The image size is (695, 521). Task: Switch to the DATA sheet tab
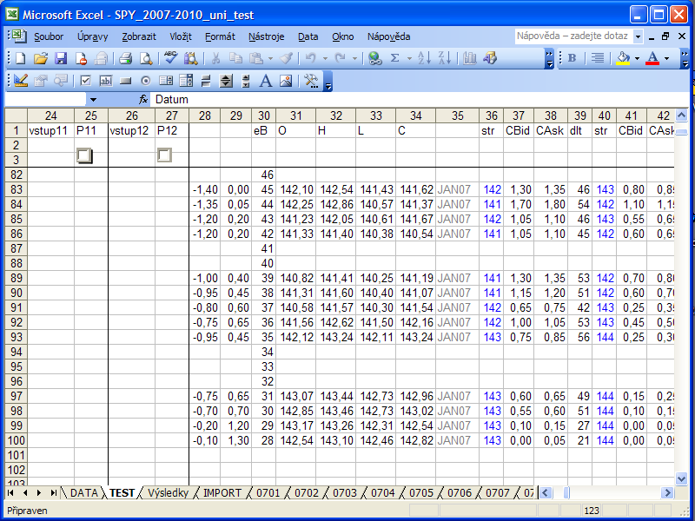coord(83,493)
